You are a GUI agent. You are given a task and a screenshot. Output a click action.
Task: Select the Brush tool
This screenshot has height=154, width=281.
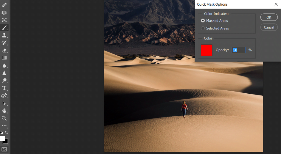(4, 28)
